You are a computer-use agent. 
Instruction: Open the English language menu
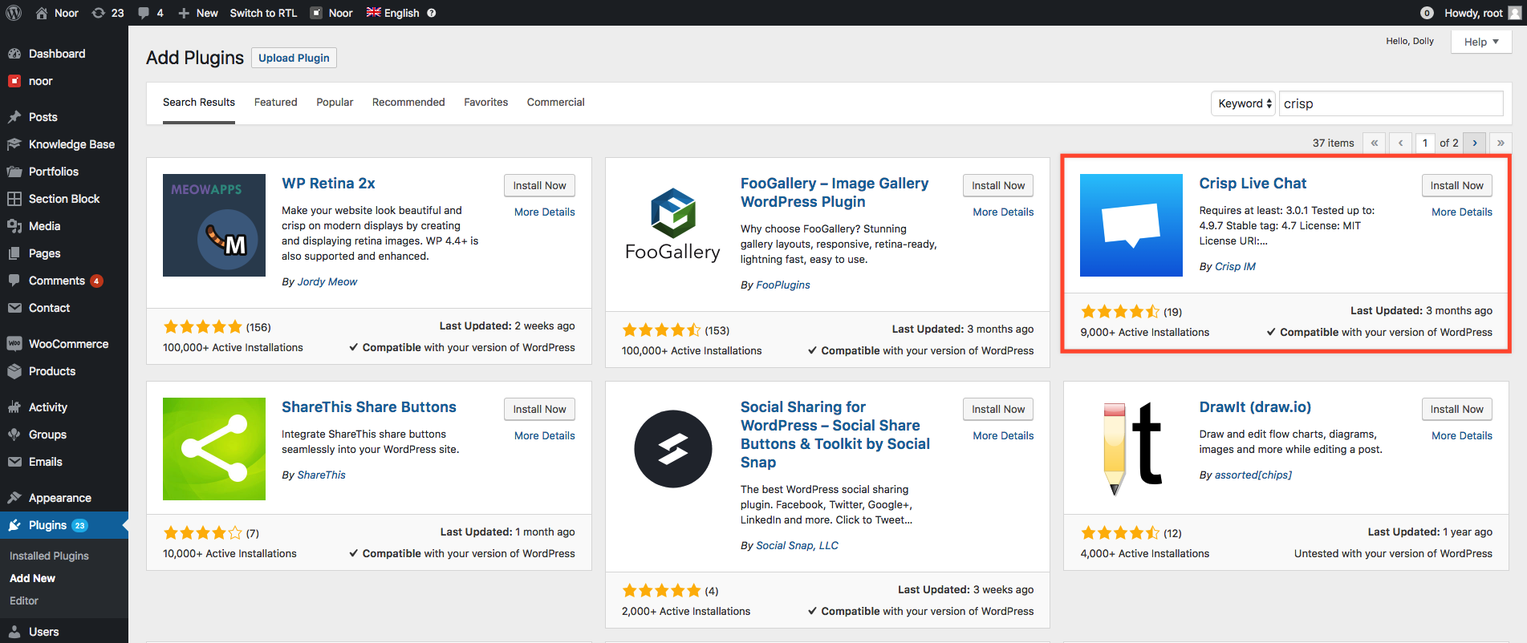(x=393, y=13)
